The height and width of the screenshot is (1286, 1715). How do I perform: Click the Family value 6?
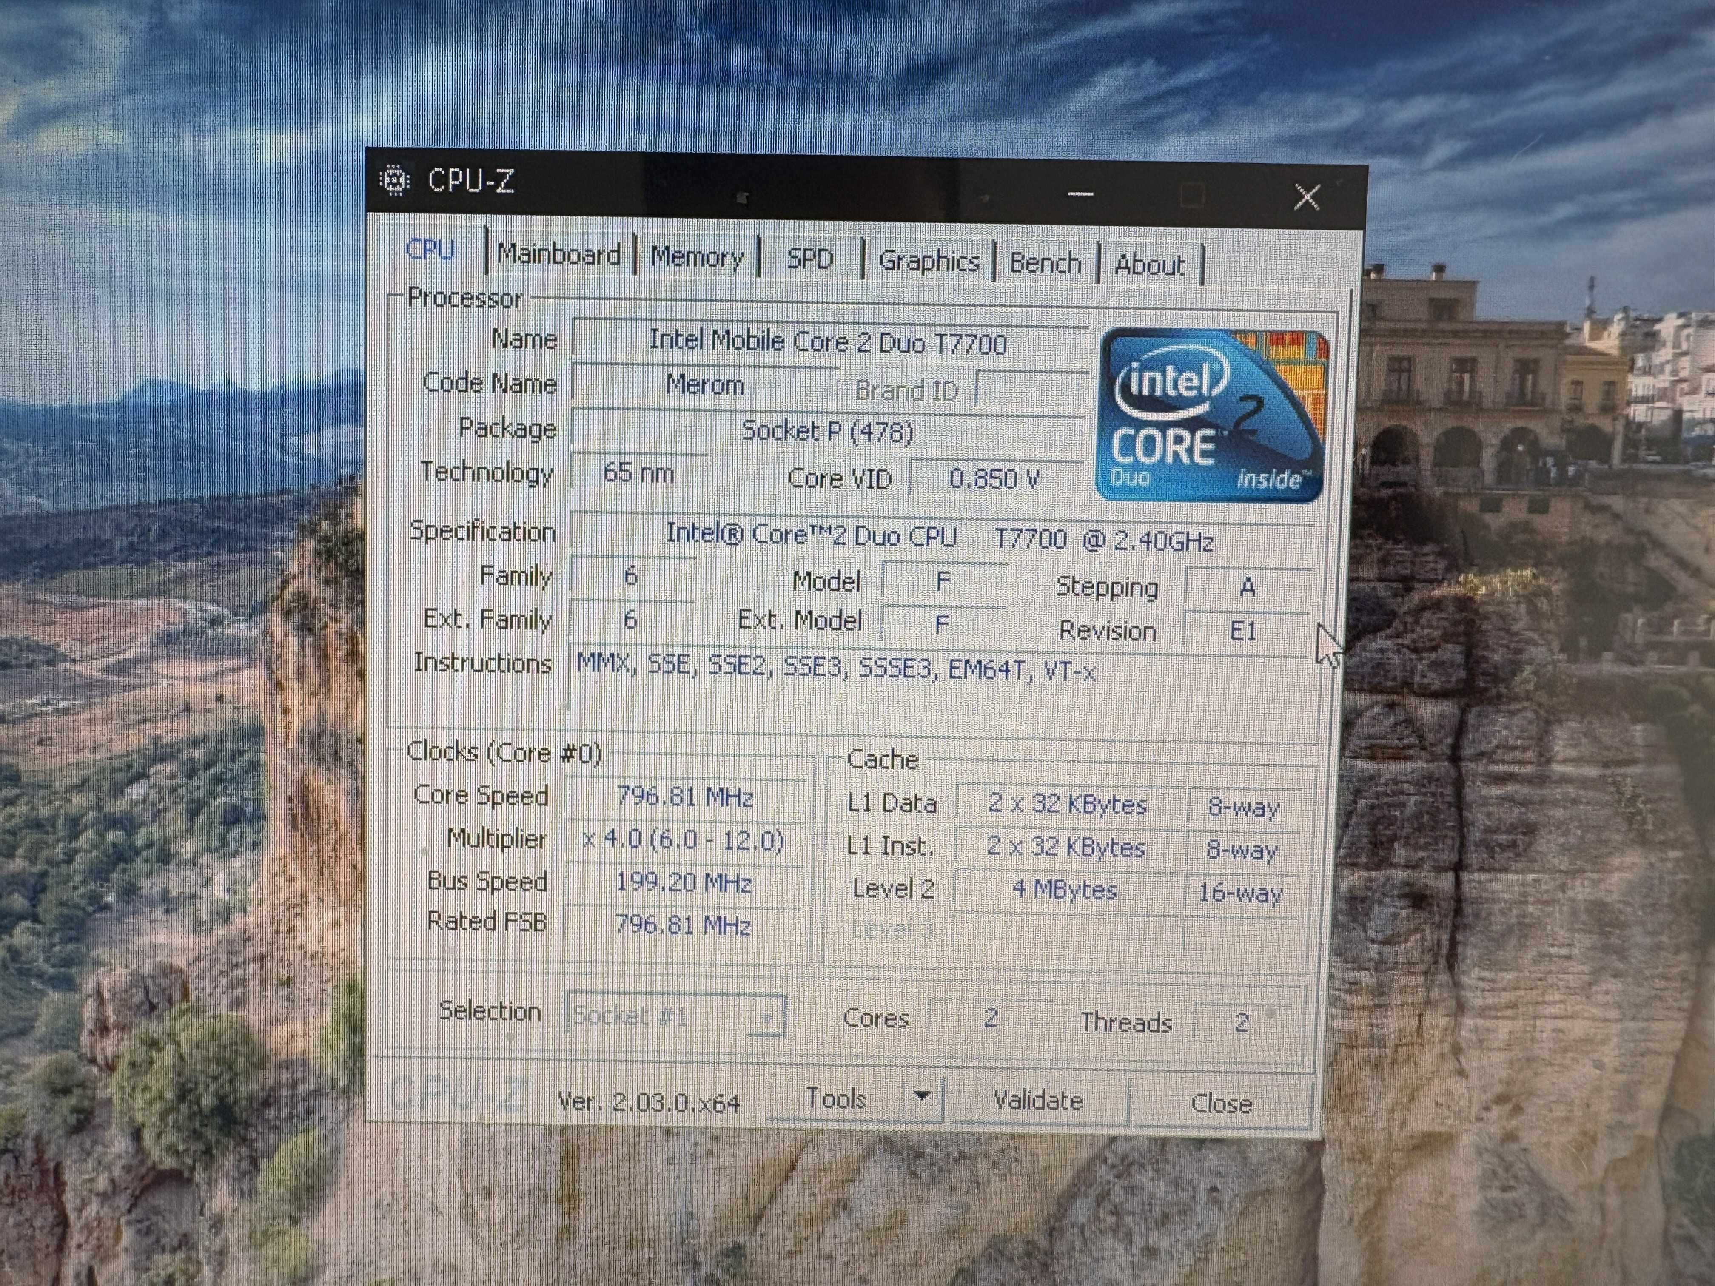[631, 576]
